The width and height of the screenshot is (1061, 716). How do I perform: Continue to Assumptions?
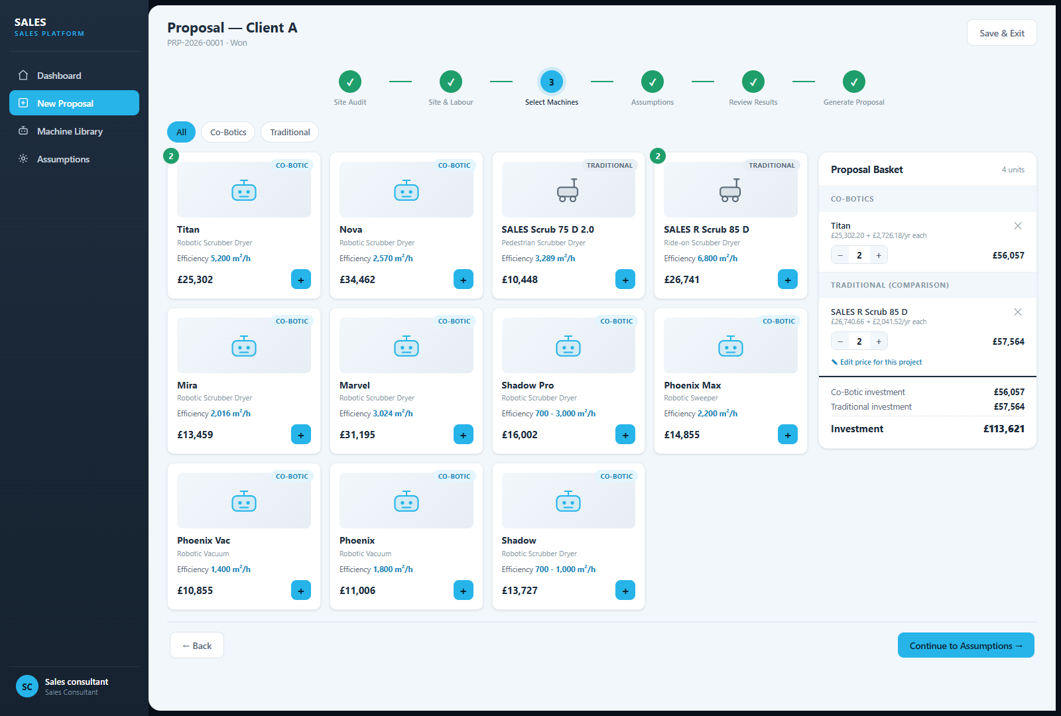click(x=966, y=646)
